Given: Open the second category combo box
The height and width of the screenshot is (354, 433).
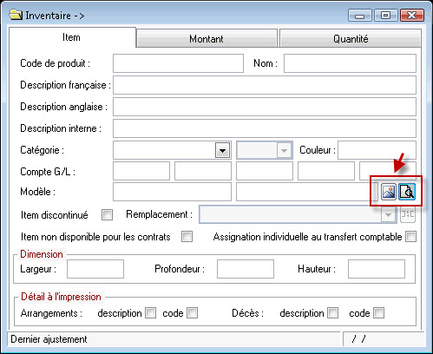Looking at the screenshot, I should 265,150.
